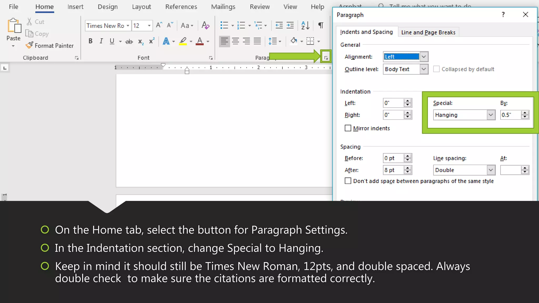Select the Format Painter tool
The width and height of the screenshot is (539, 303).
click(x=50, y=46)
